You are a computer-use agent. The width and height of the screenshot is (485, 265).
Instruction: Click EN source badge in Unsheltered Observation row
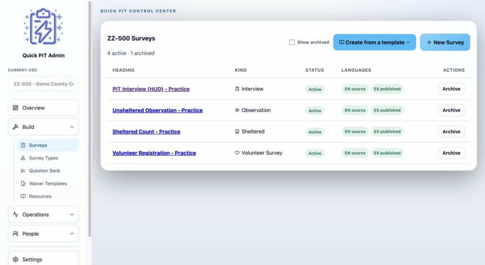click(355, 110)
